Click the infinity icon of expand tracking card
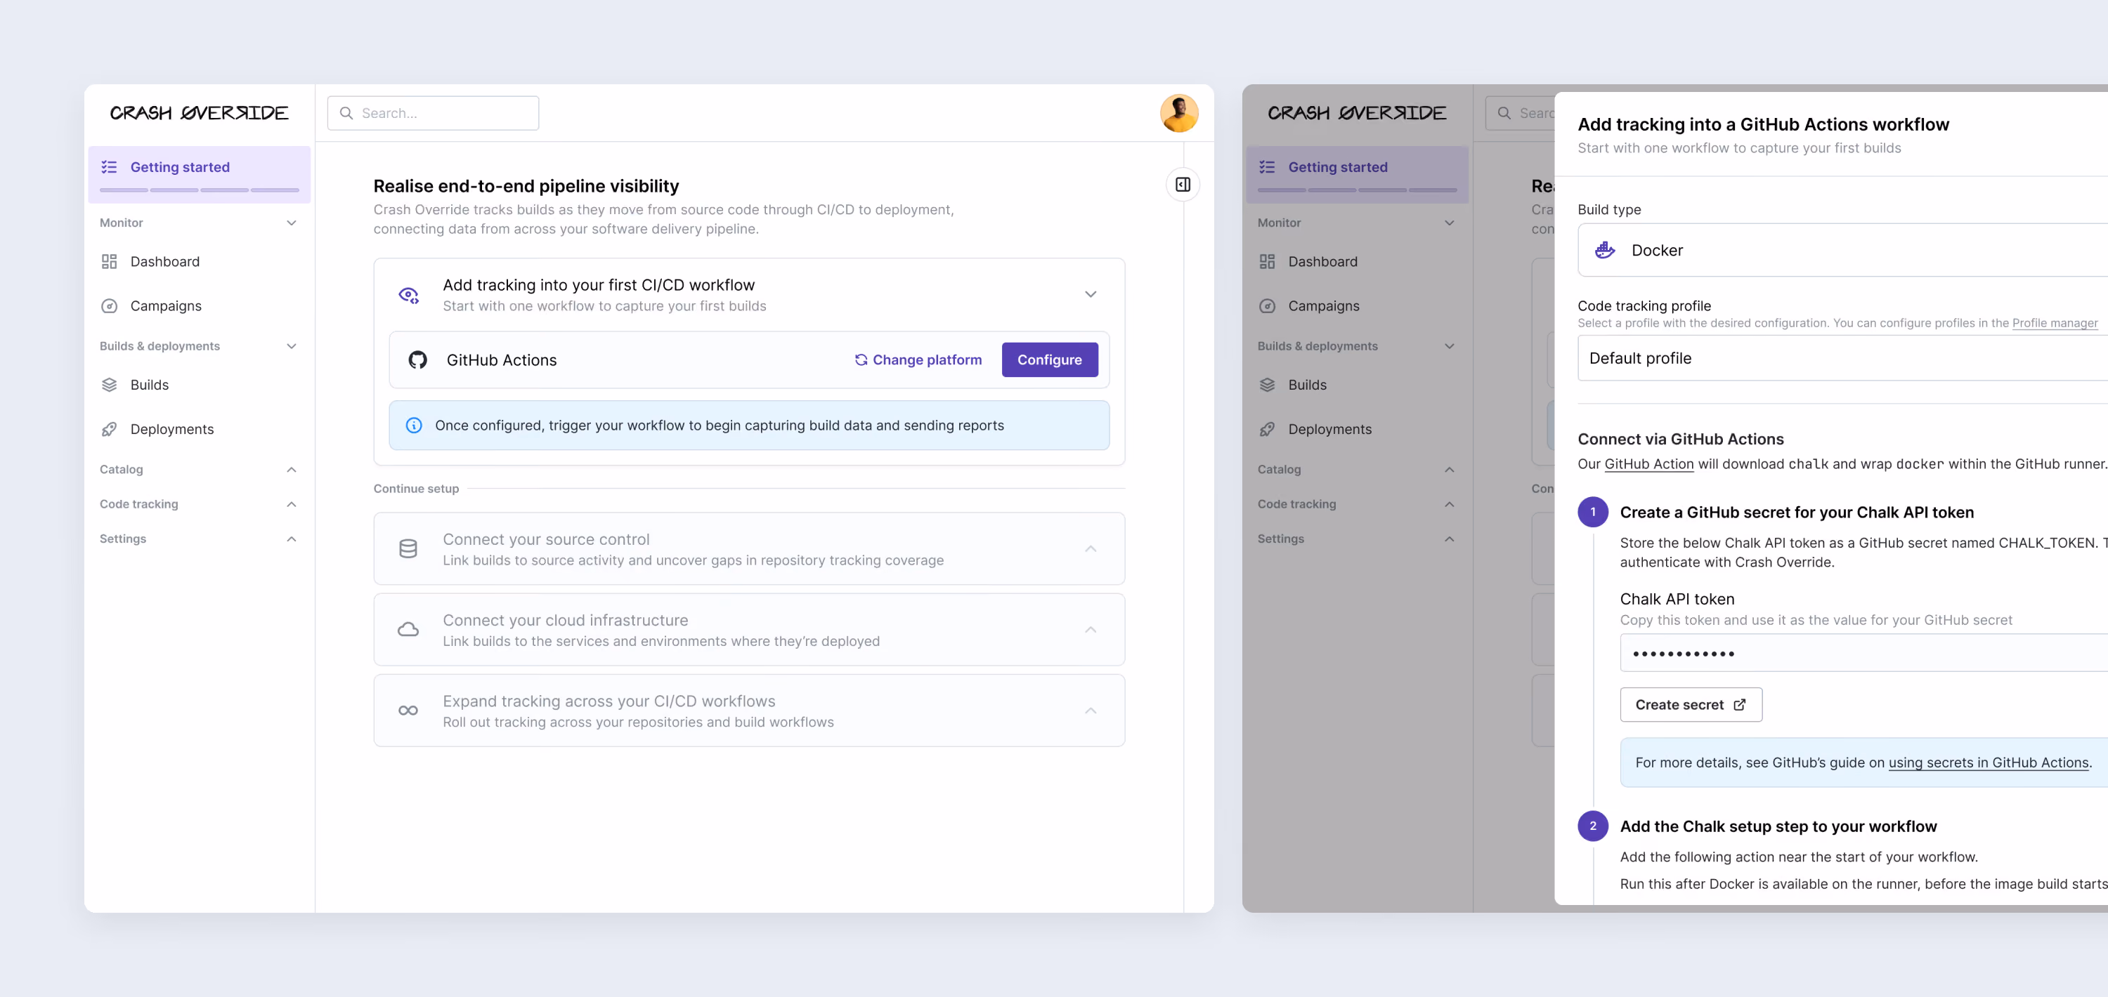The width and height of the screenshot is (2108, 997). pos(408,711)
